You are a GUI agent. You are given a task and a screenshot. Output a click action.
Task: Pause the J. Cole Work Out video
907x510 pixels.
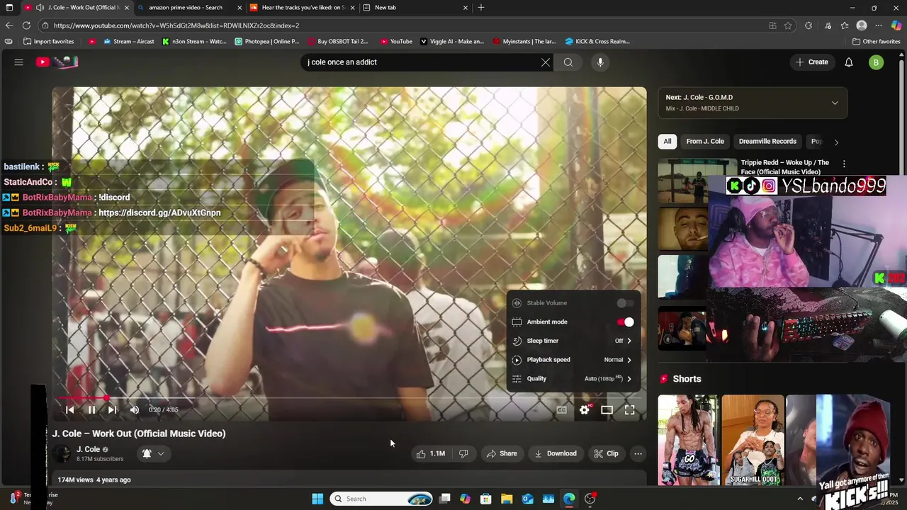point(91,409)
